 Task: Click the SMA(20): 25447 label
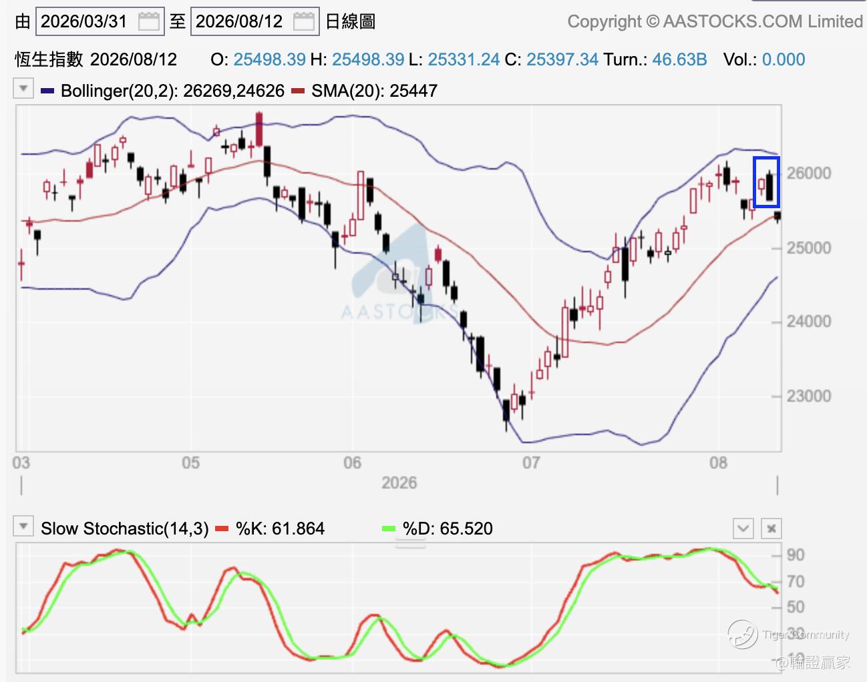point(374,91)
